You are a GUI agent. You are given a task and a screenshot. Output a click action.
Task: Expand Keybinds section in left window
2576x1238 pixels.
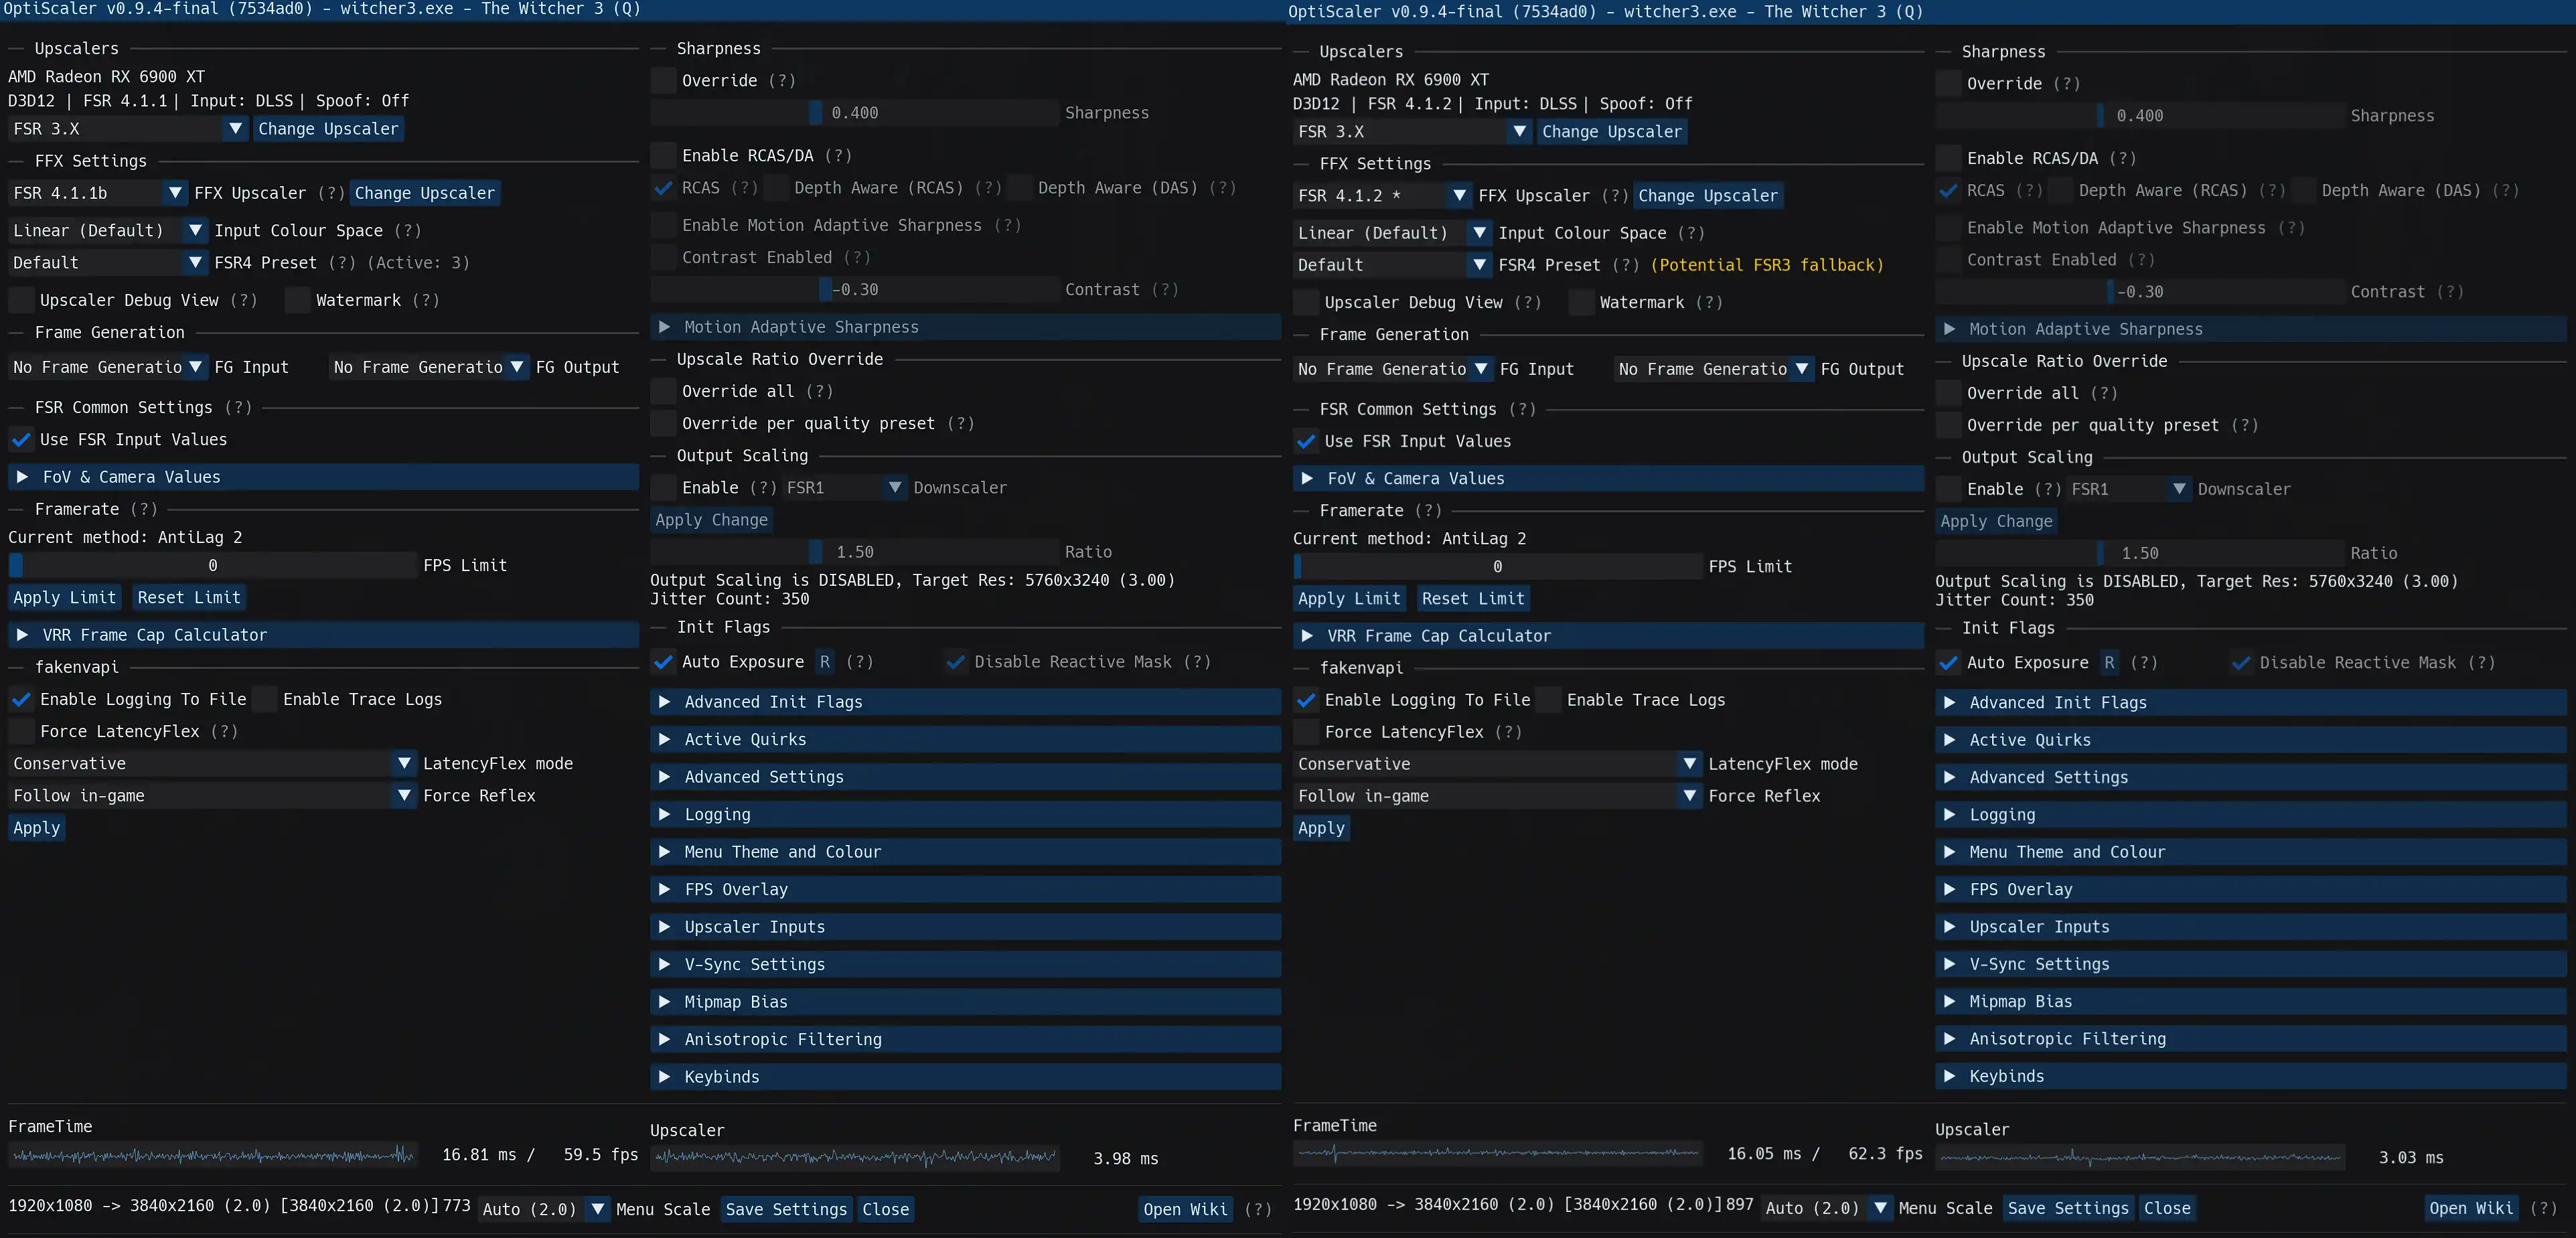965,1077
